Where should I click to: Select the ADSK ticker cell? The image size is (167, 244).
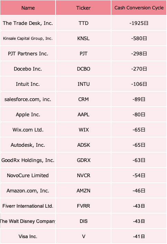click(x=83, y=145)
